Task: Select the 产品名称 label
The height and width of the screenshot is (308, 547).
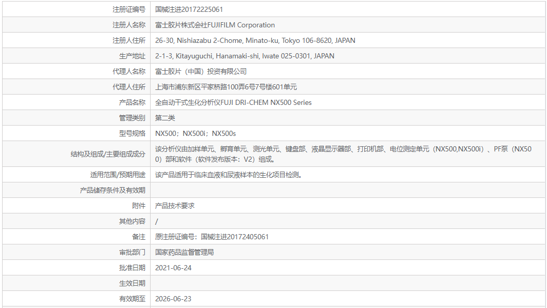Action: coord(132,102)
